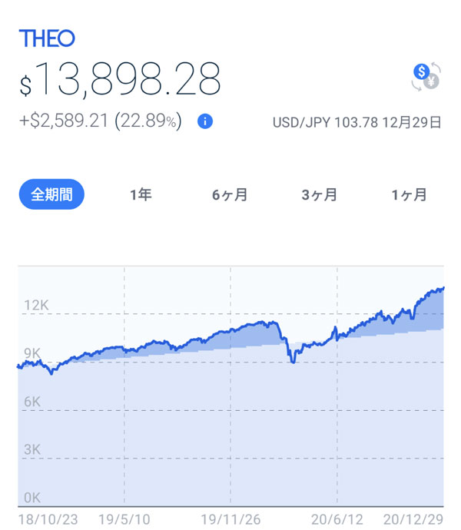Switch to the 1年 tab
This screenshot has width=461, height=530.
tap(141, 195)
